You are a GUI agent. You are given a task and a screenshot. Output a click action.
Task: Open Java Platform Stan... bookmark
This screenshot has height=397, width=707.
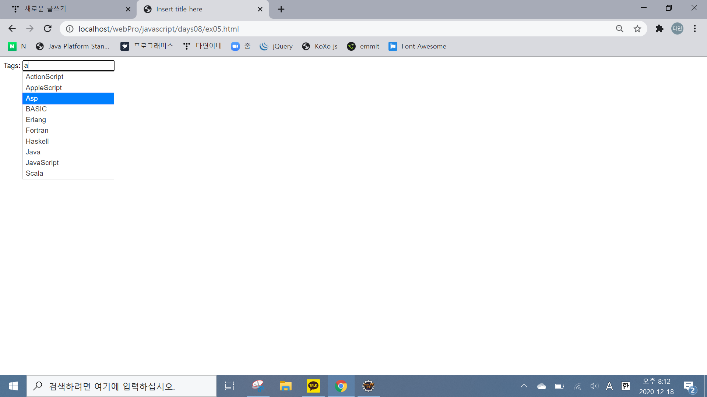73,46
